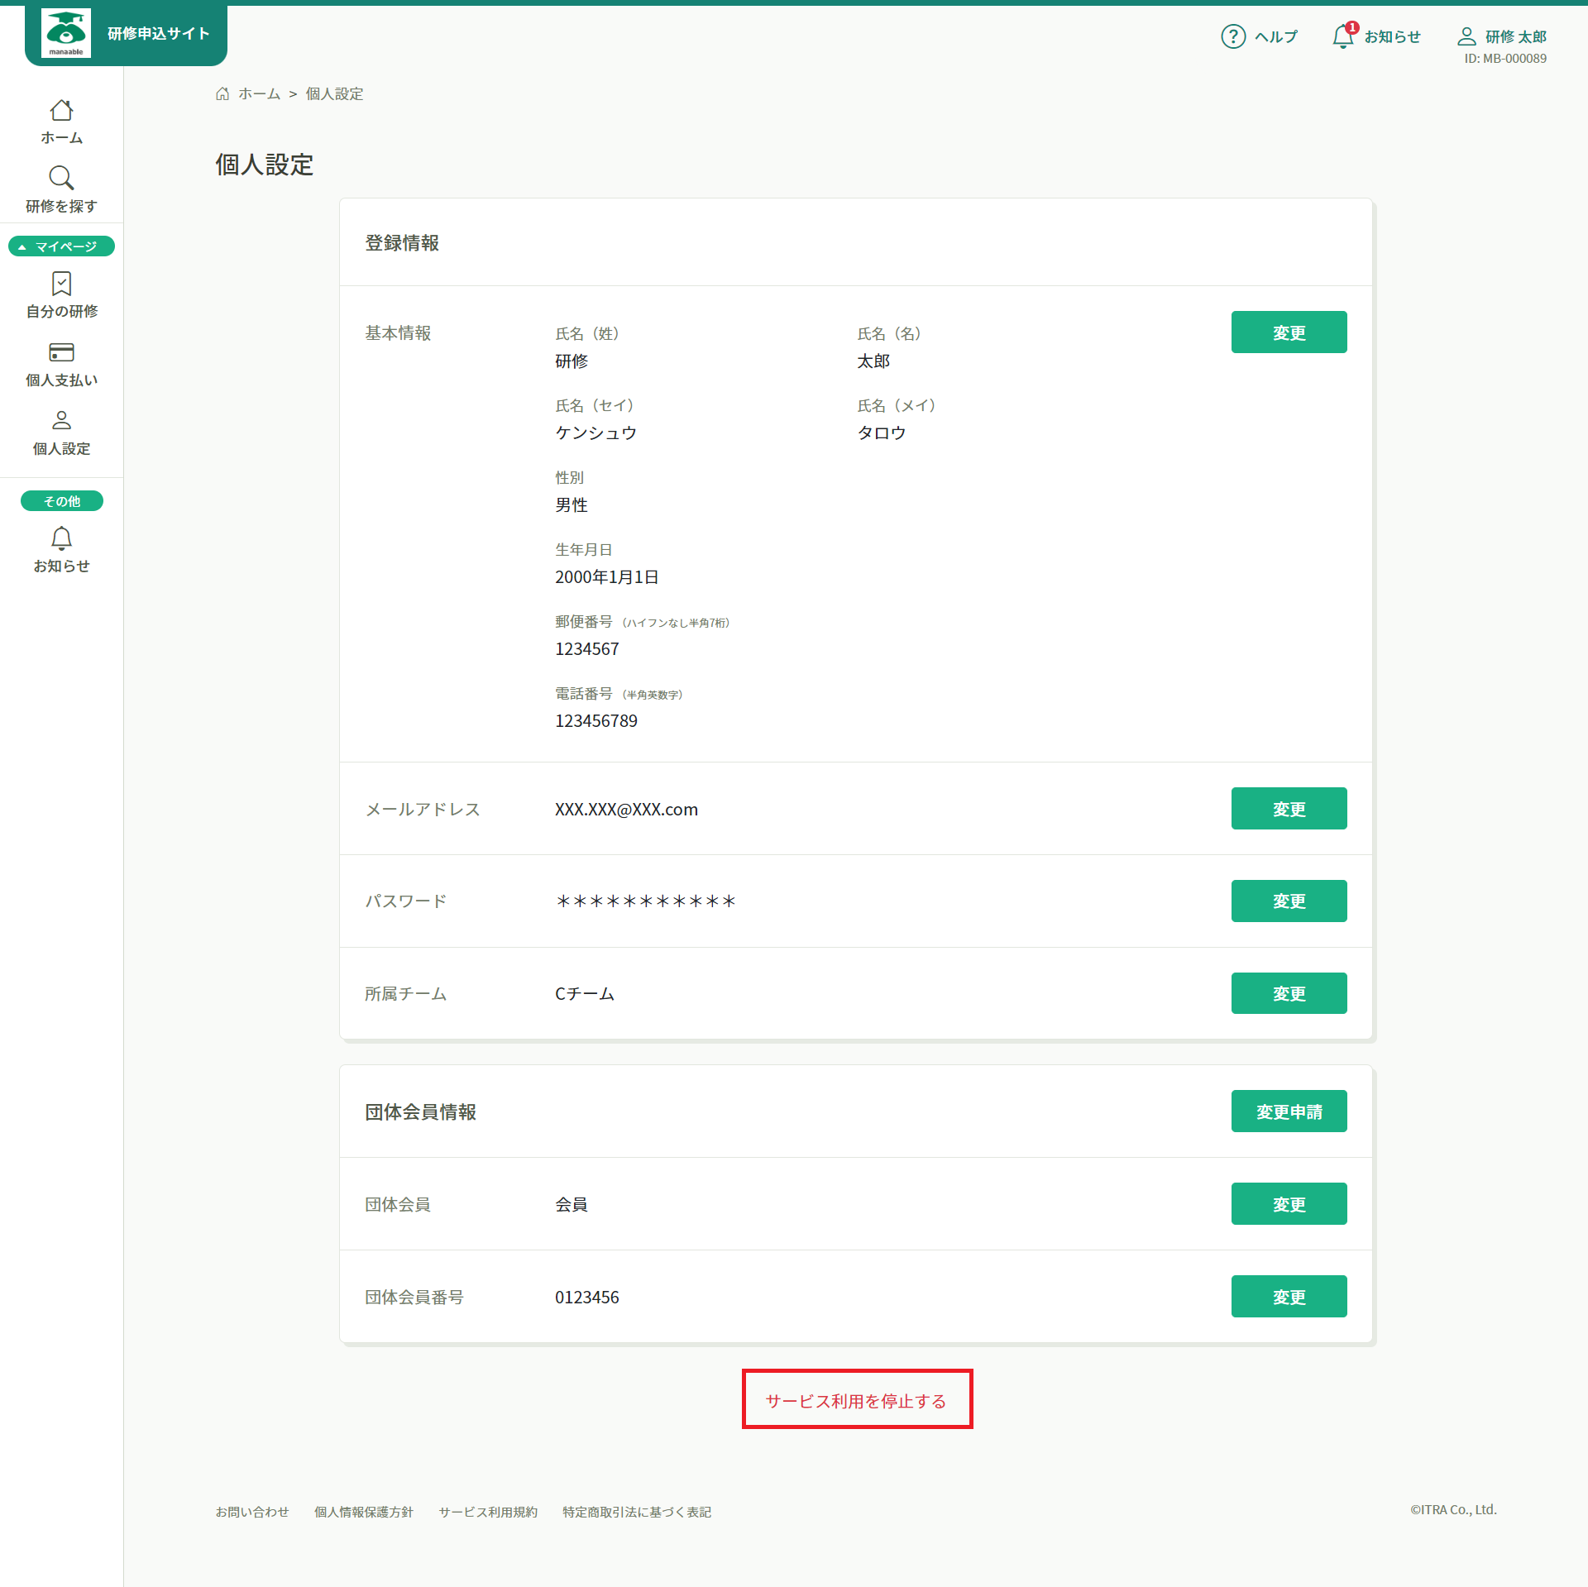Click the 研修を探す sidebar label
Screen dimensions: 1588x1587
pos(61,207)
